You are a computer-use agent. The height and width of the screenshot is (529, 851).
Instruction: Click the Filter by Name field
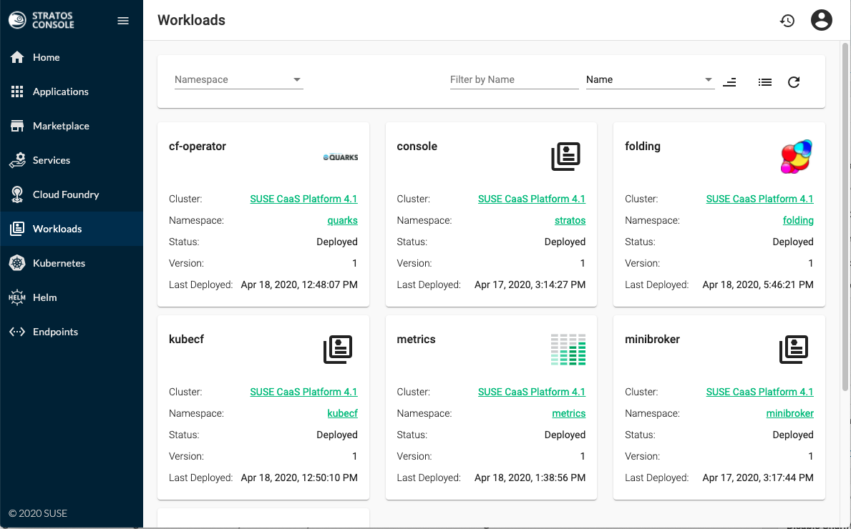[513, 79]
